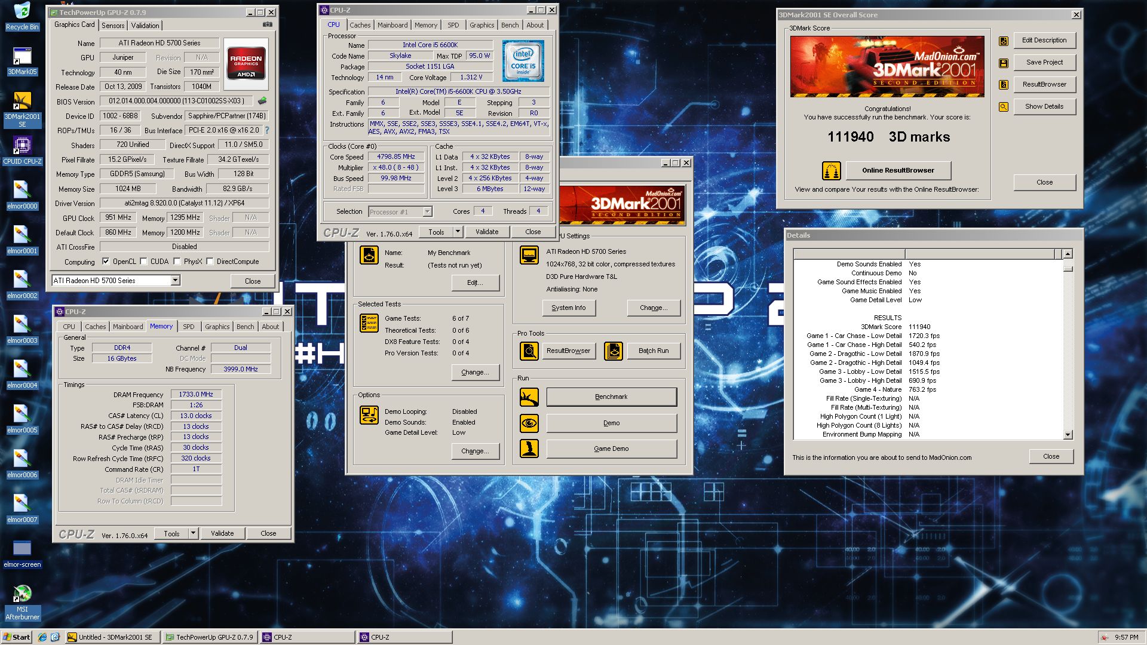The image size is (1147, 645).
Task: Click Benchmark button in 3DMark2001
Action: point(612,397)
